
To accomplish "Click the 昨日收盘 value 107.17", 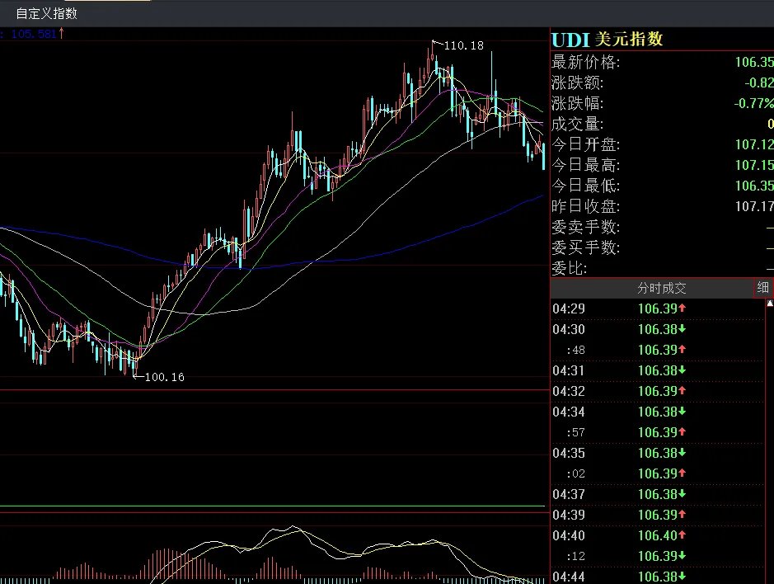I will click(754, 206).
